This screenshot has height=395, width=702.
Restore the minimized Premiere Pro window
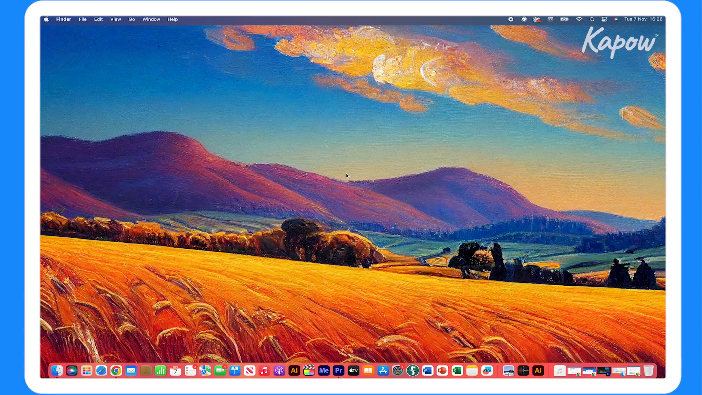604,371
